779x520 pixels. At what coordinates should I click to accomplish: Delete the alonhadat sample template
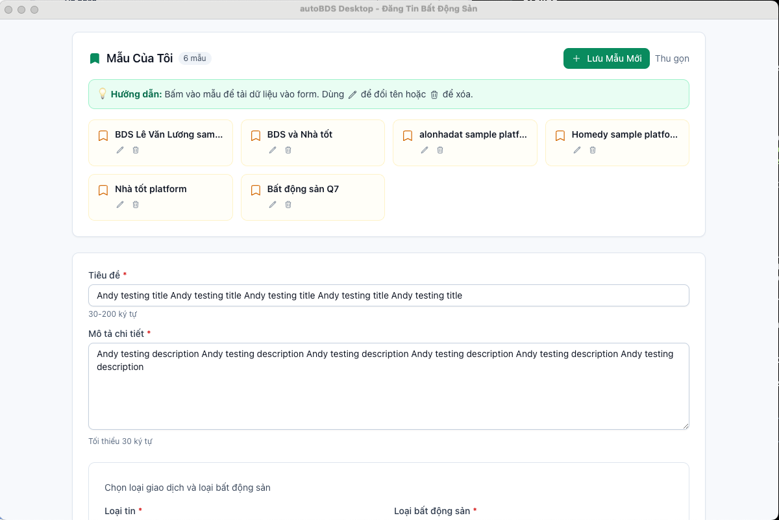click(x=440, y=150)
